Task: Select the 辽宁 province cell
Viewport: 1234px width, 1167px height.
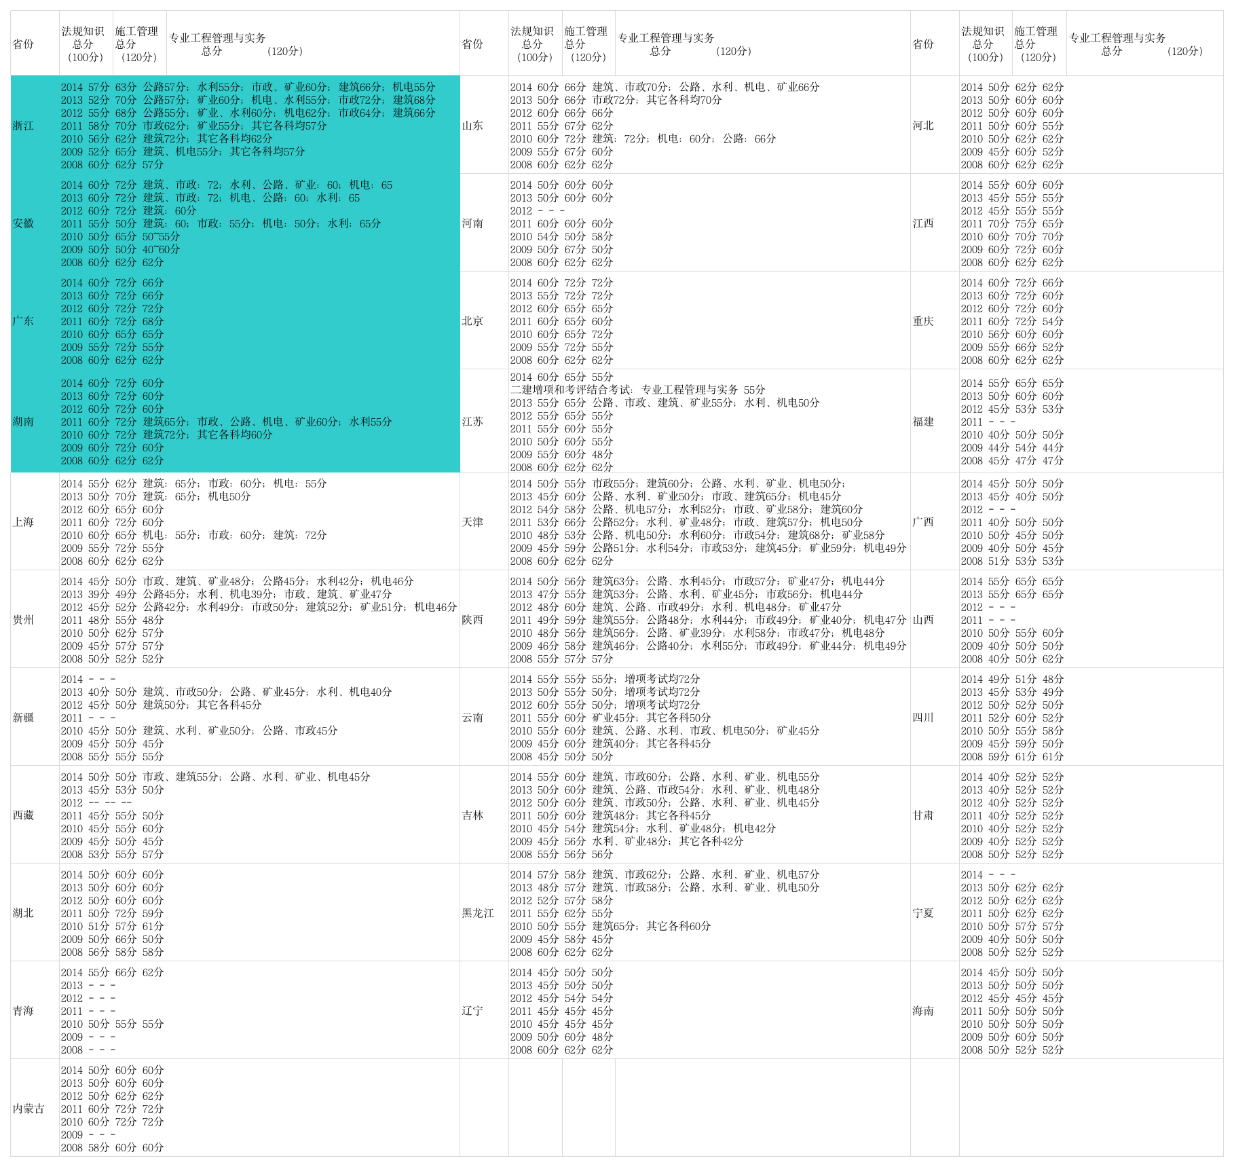Action: coord(484,1011)
